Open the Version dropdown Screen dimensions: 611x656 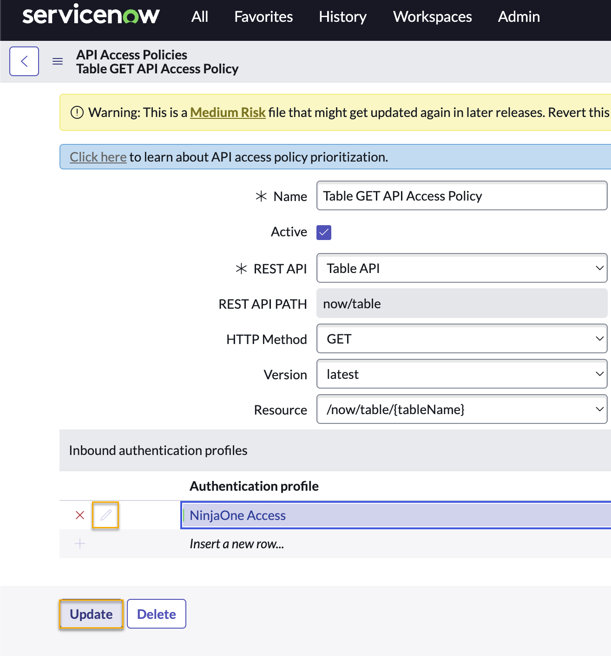tap(461, 374)
